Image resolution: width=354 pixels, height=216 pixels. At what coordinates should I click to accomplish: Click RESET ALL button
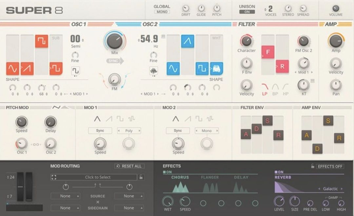click(x=129, y=166)
